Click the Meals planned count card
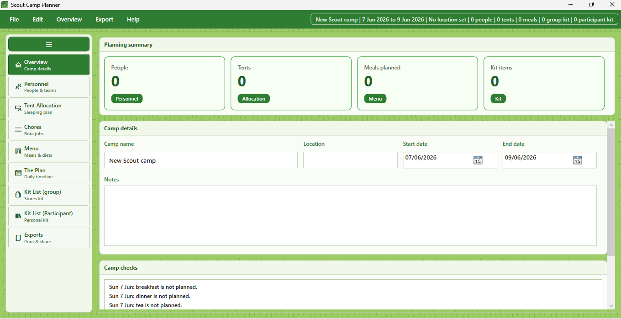 coord(417,83)
